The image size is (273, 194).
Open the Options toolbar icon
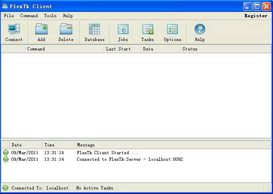tap(172, 29)
